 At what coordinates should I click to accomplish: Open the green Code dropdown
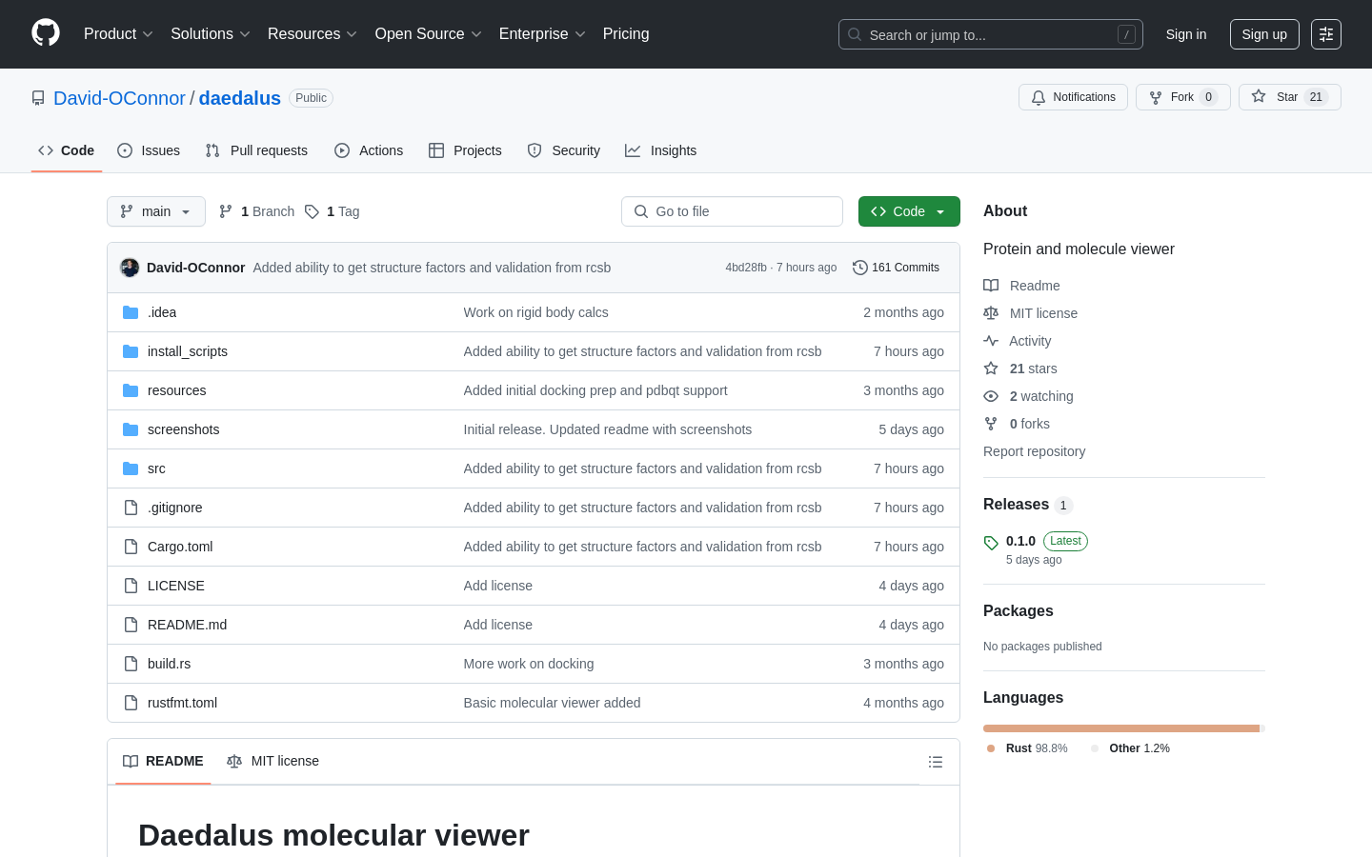[909, 211]
